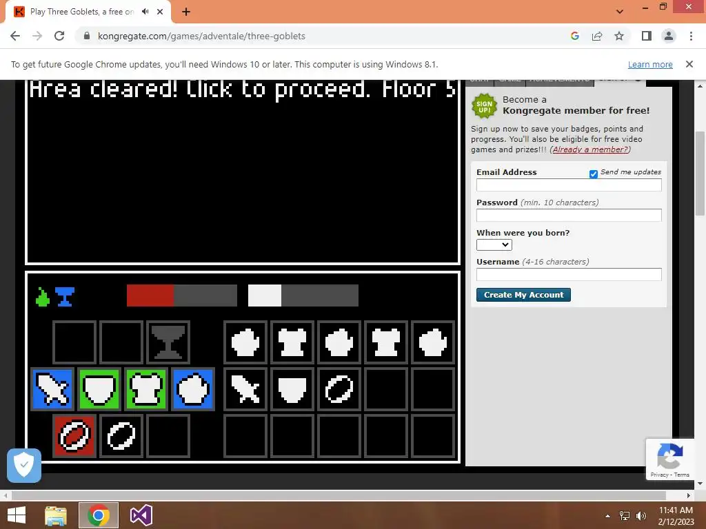This screenshot has height=529, width=706.
Task: Click the gray goblet slot
Action: pos(168,342)
